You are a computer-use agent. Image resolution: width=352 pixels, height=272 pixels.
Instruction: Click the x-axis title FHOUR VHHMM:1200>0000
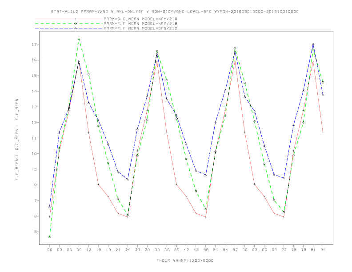tap(185, 260)
